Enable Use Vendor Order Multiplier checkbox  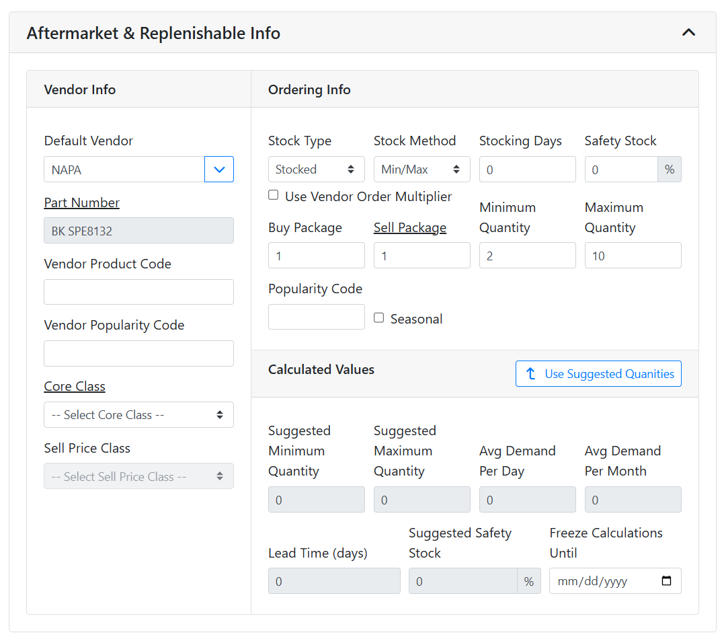(274, 195)
